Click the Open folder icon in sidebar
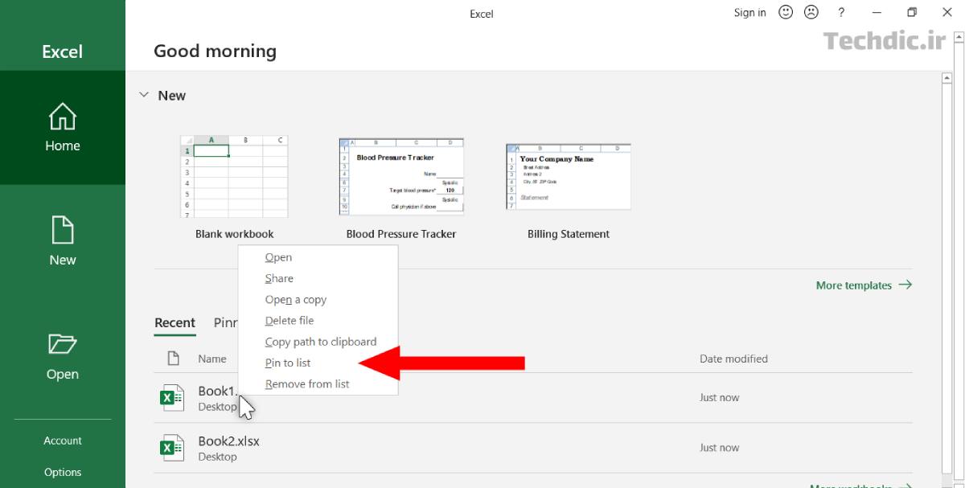965x488 pixels. 63,345
